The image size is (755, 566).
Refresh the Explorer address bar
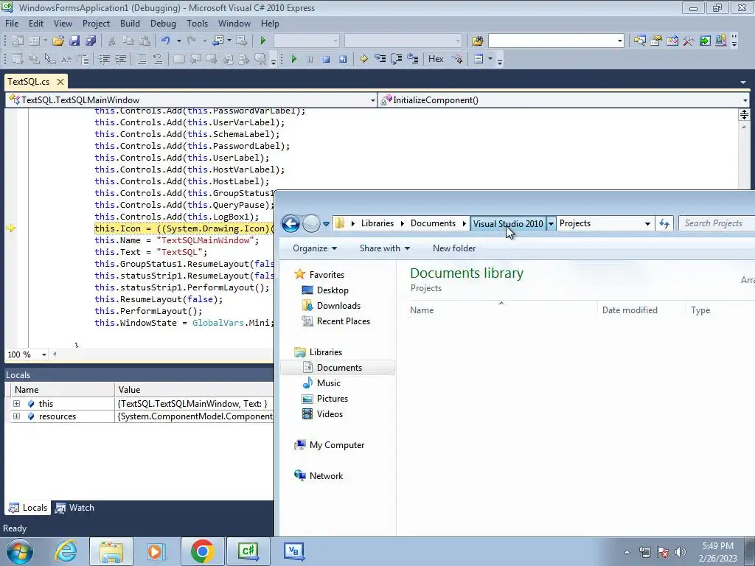click(664, 223)
